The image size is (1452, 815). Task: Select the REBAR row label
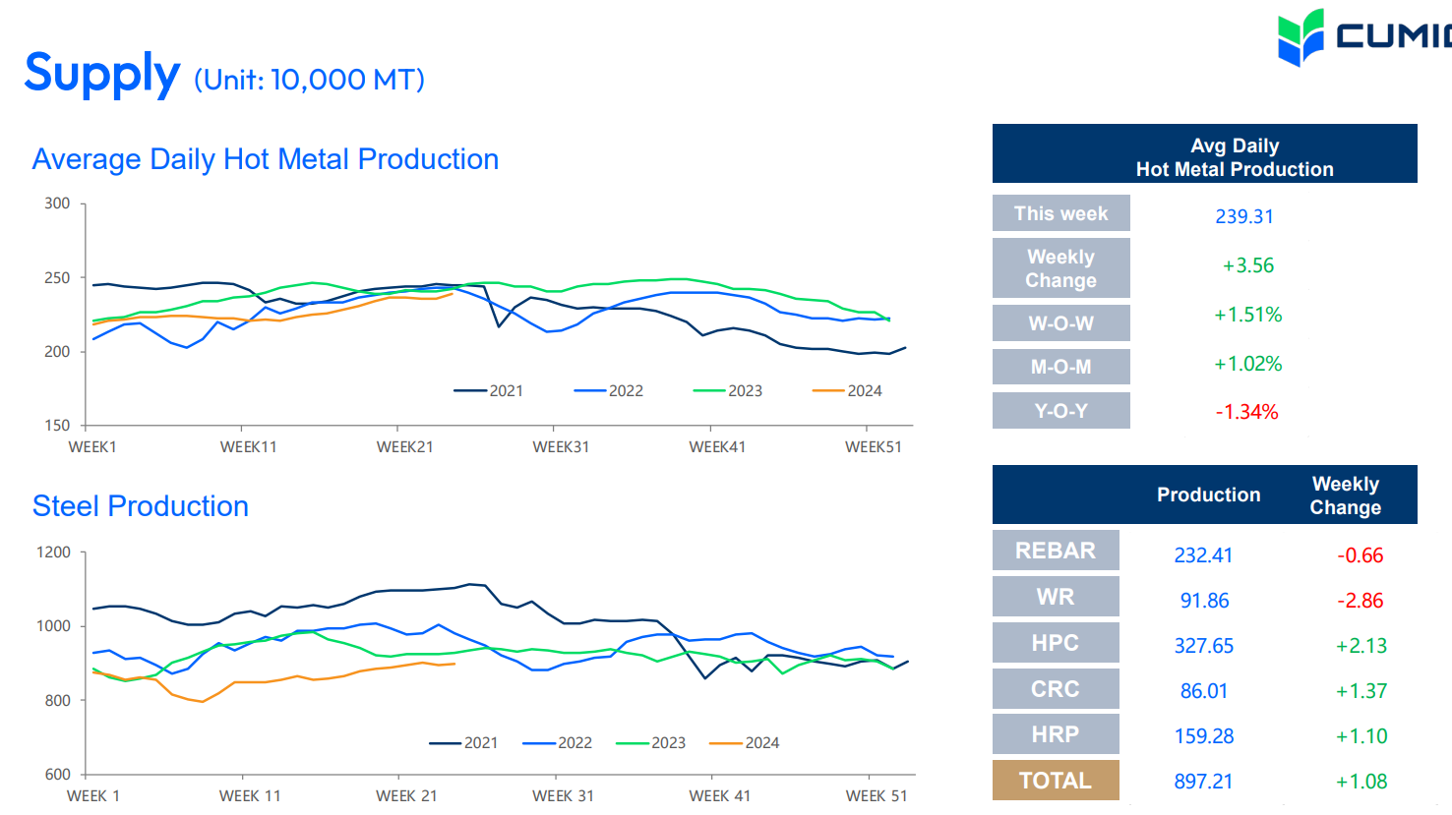coord(1055,551)
